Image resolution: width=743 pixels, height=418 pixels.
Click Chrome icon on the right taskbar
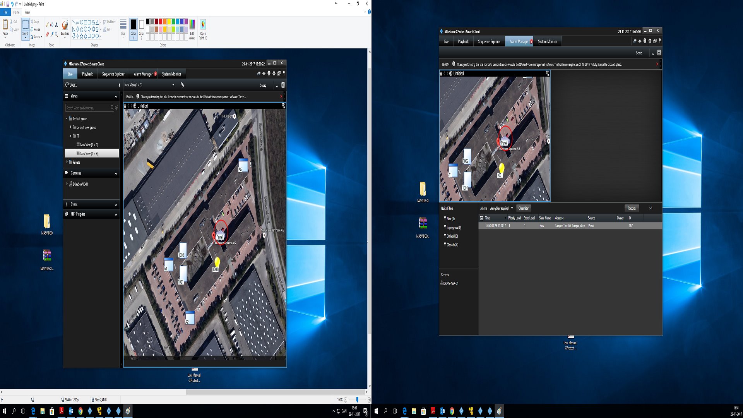point(452,411)
